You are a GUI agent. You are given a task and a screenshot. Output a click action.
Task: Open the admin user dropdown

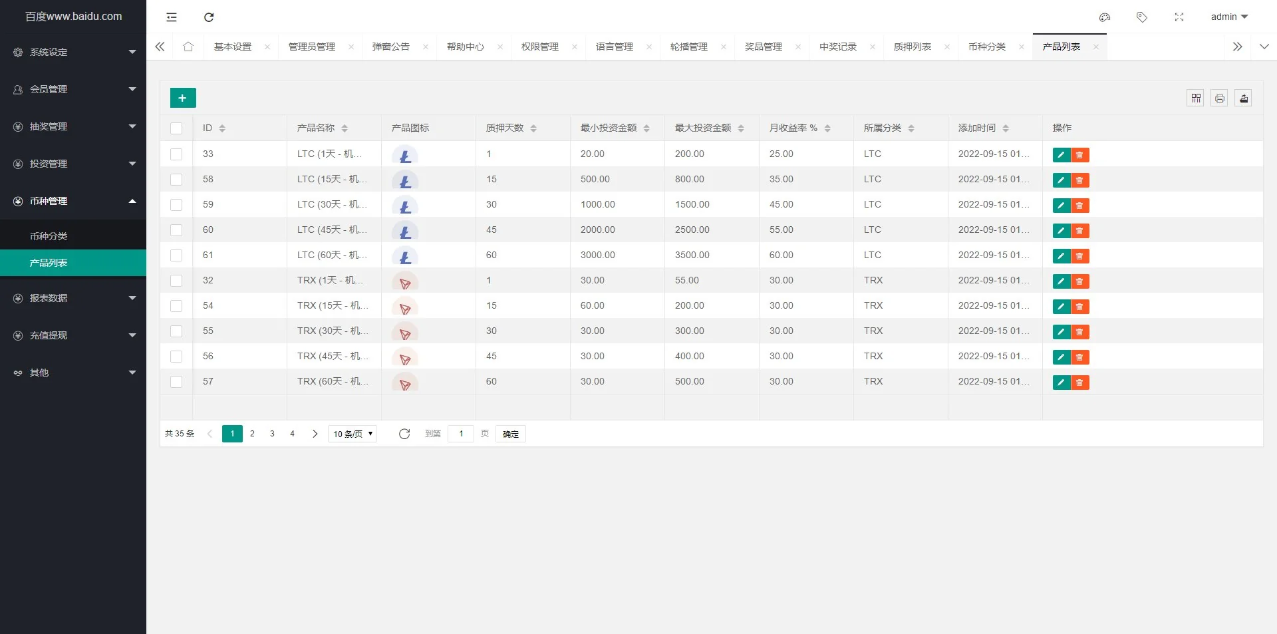click(x=1228, y=17)
